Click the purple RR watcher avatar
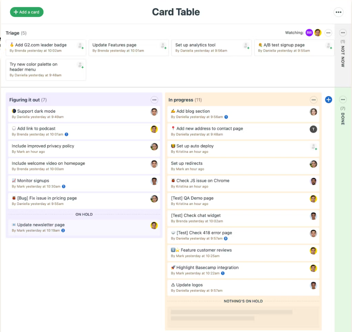352x332 pixels. pos(309,33)
